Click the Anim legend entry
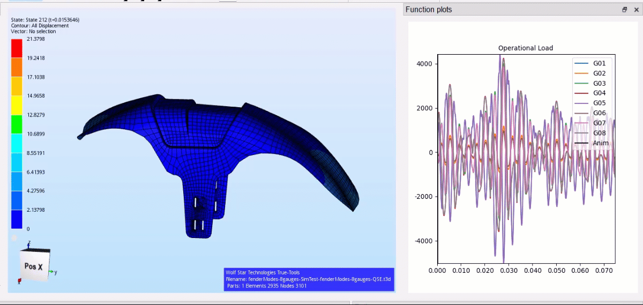 click(x=592, y=143)
